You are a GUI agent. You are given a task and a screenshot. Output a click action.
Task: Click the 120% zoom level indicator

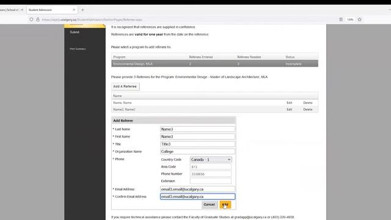pos(350,20)
